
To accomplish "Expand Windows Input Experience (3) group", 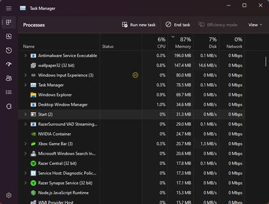I will [x=25, y=75].
